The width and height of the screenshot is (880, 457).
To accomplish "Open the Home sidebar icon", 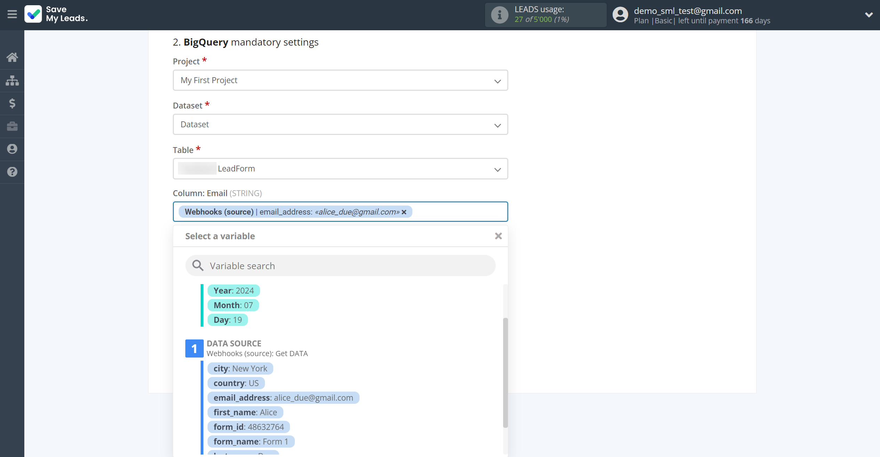I will point(12,57).
